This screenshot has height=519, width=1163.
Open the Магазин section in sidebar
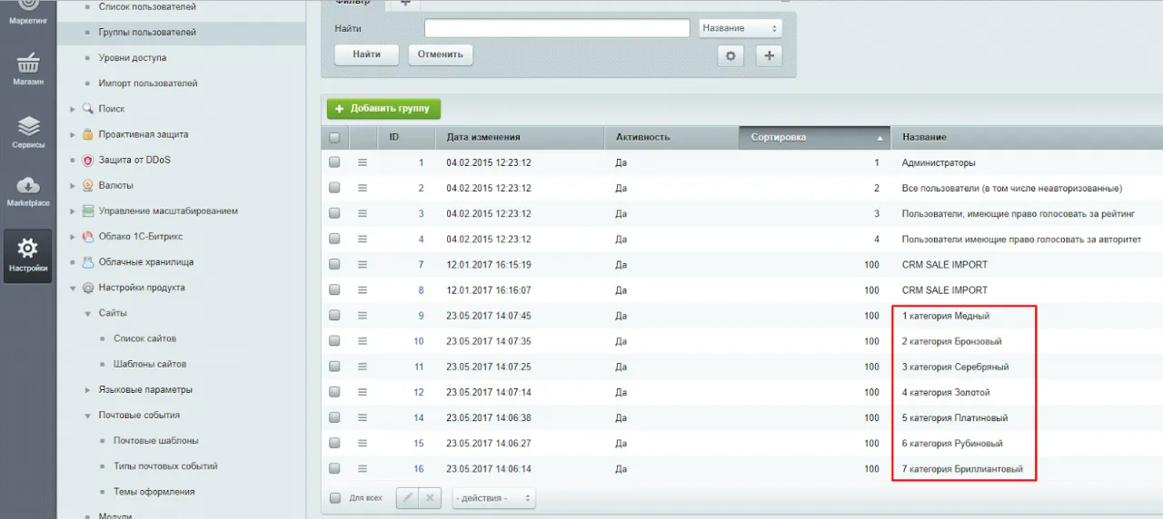(28, 69)
